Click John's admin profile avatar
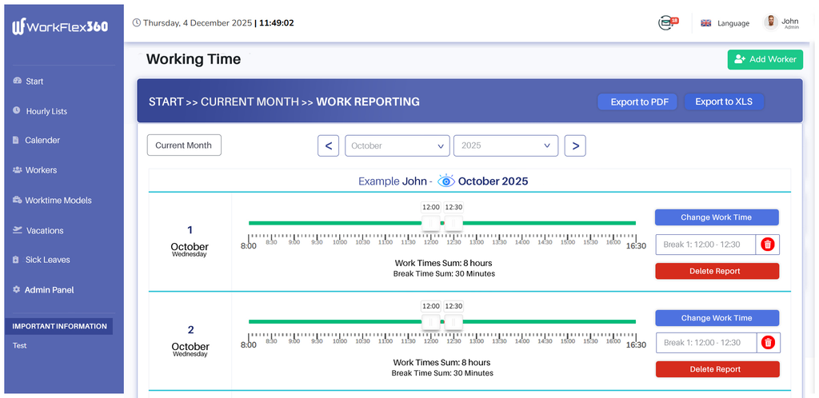The image size is (819, 398). pyautogui.click(x=771, y=22)
